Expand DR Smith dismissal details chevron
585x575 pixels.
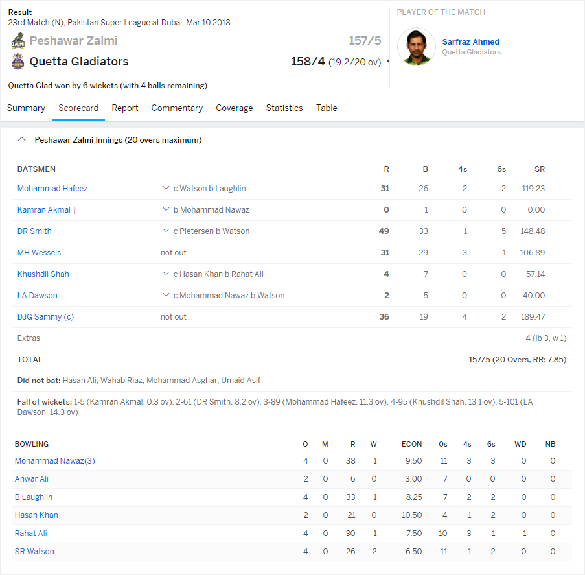pos(166,231)
